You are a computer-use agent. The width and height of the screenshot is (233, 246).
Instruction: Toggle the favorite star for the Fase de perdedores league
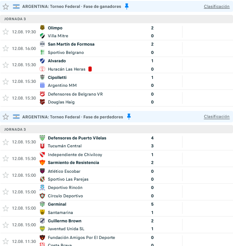point(6,117)
